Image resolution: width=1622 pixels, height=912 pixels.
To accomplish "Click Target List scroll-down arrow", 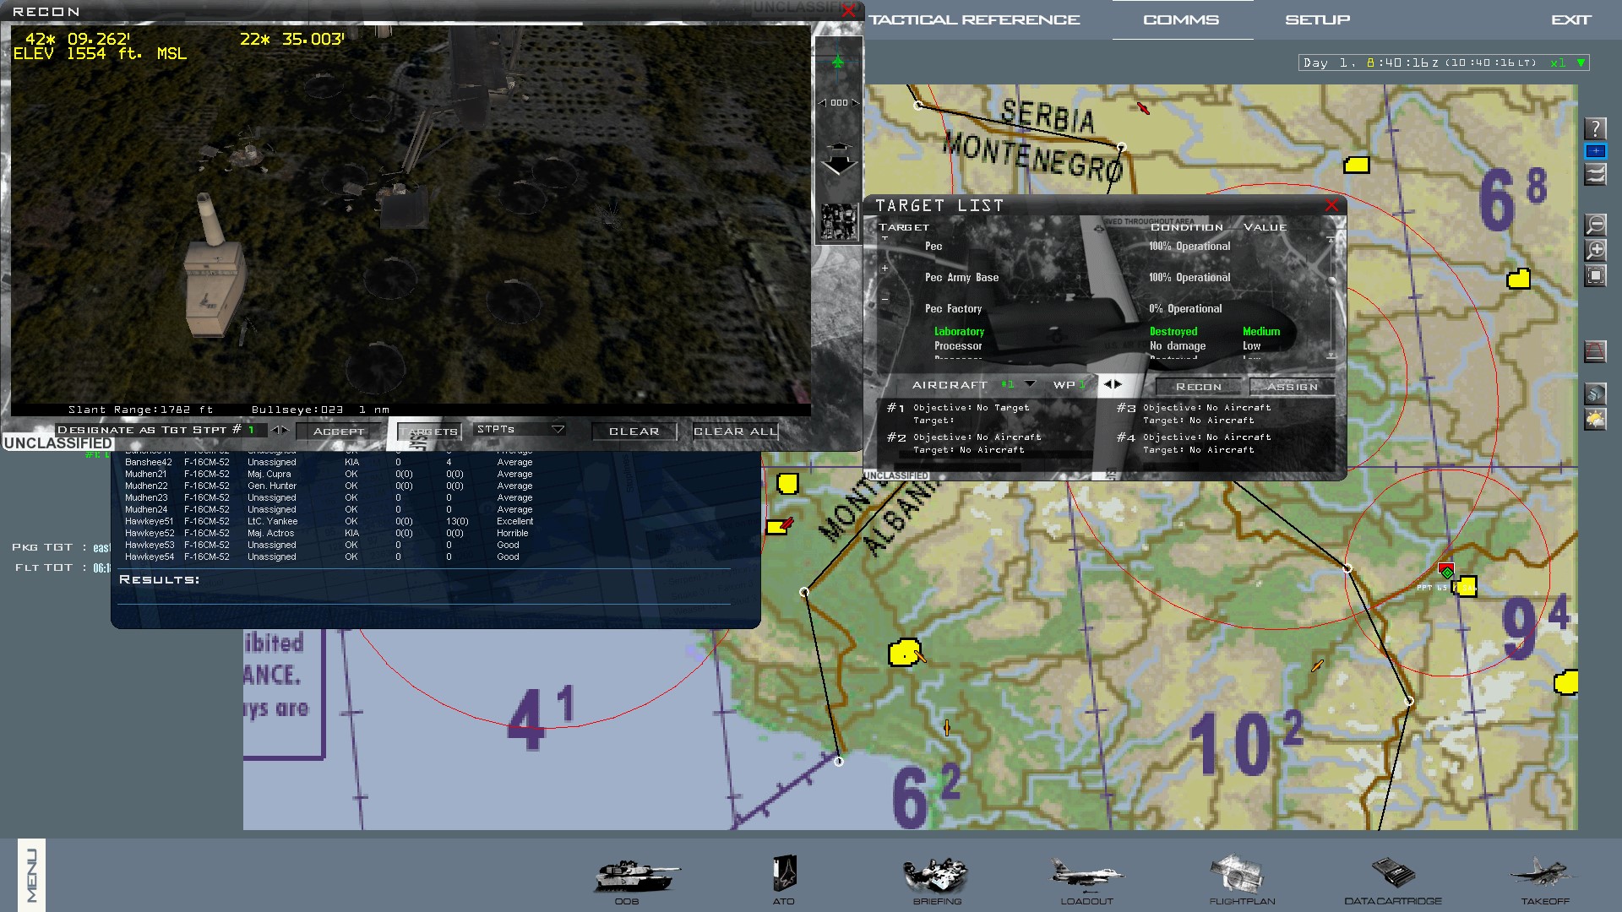I will pos(1332,356).
